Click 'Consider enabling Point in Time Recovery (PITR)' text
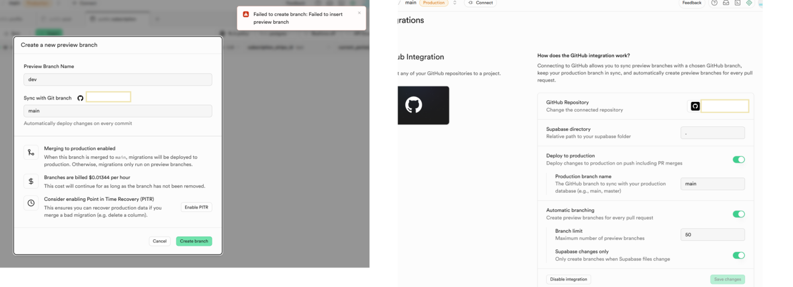This screenshot has height=287, width=793. [x=99, y=199]
